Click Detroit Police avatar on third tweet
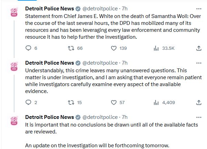Viewport: 207px width, 149px height. (14, 121)
